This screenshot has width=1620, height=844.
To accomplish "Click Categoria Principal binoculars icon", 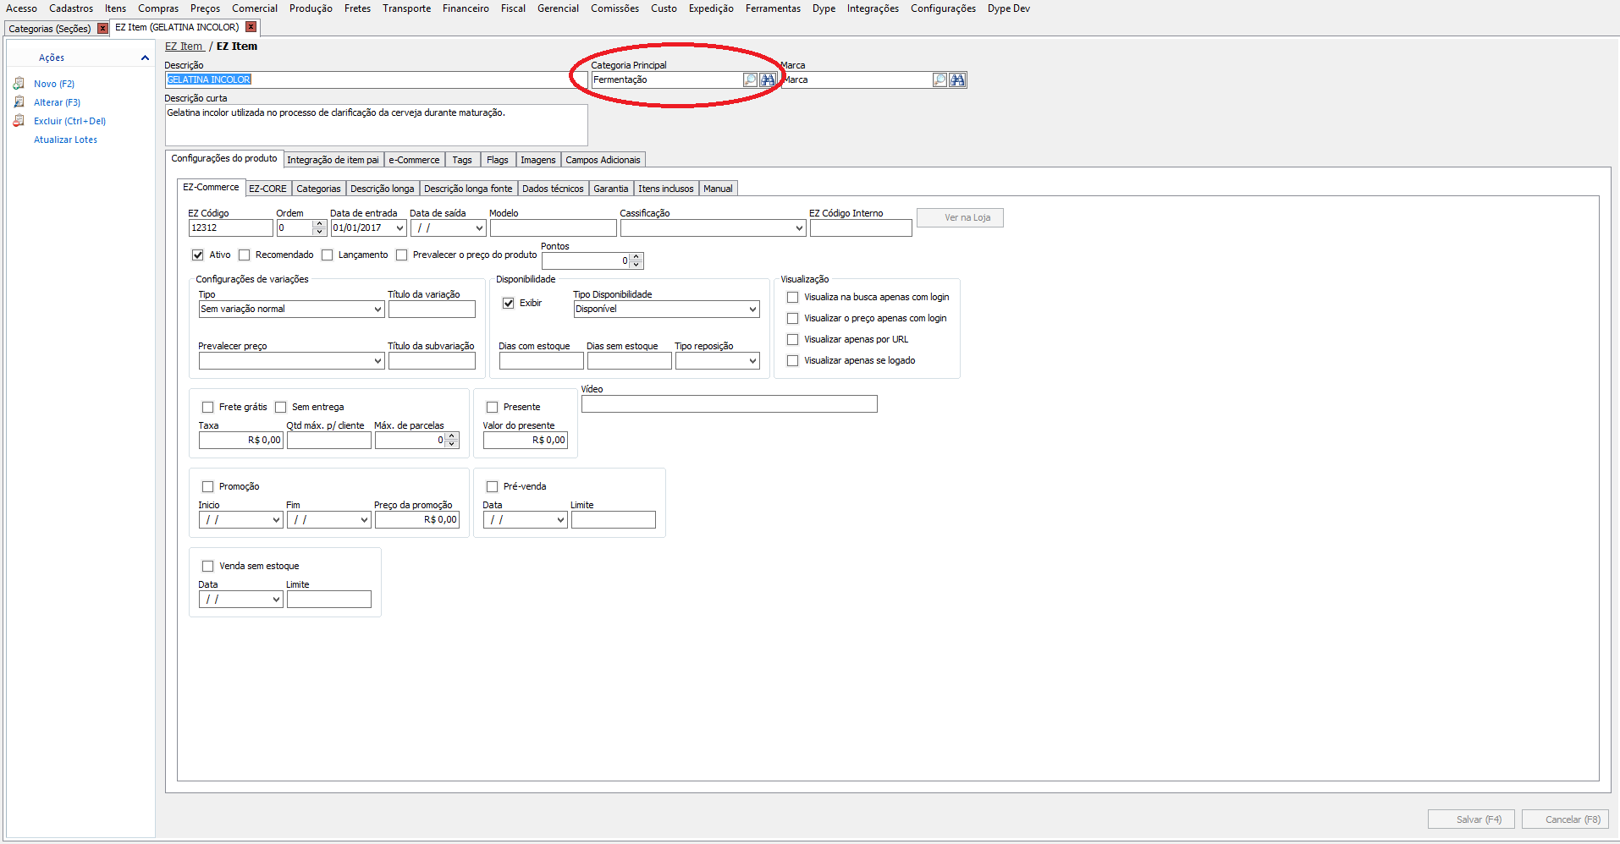I will click(x=768, y=79).
